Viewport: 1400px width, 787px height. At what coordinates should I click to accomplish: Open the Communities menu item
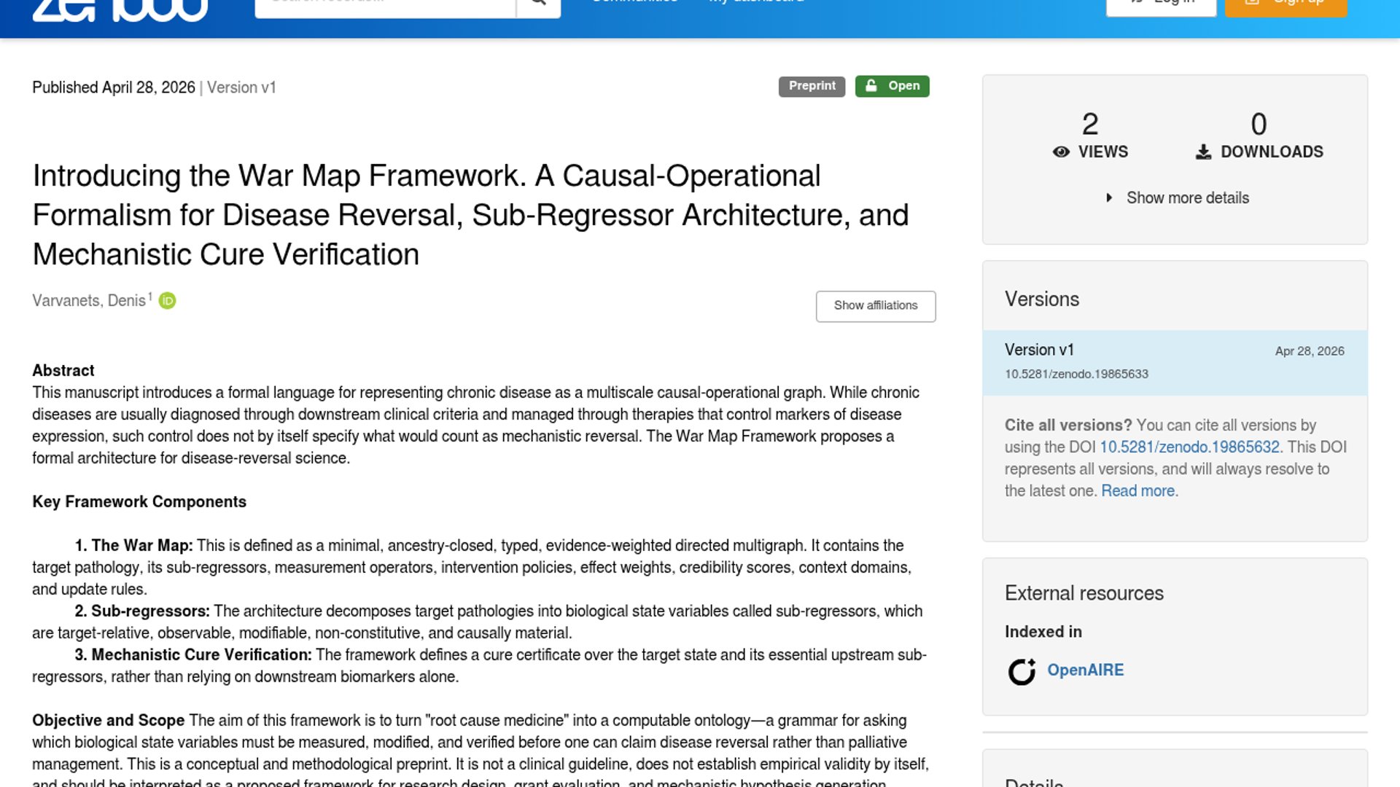(634, 4)
